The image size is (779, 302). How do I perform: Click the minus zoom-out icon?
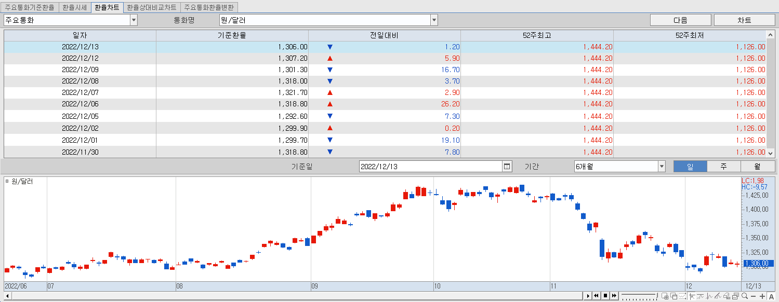coord(754,296)
